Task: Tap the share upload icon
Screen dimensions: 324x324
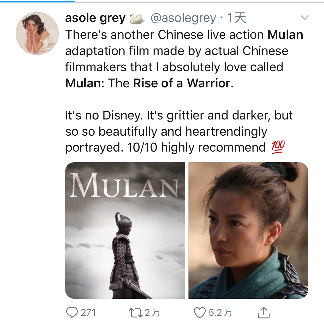Action: pyautogui.click(x=263, y=312)
